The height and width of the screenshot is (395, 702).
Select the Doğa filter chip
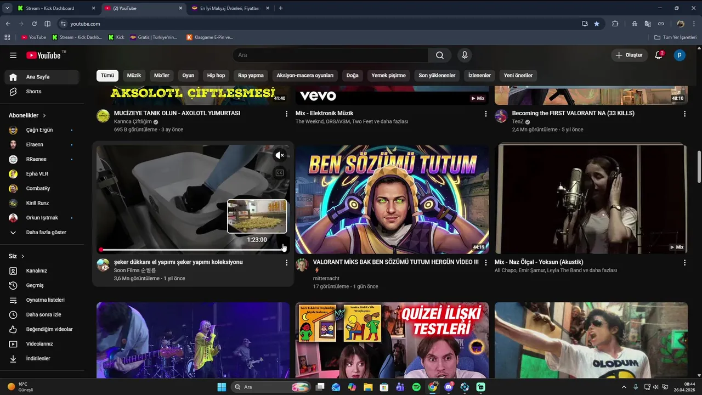(x=353, y=75)
